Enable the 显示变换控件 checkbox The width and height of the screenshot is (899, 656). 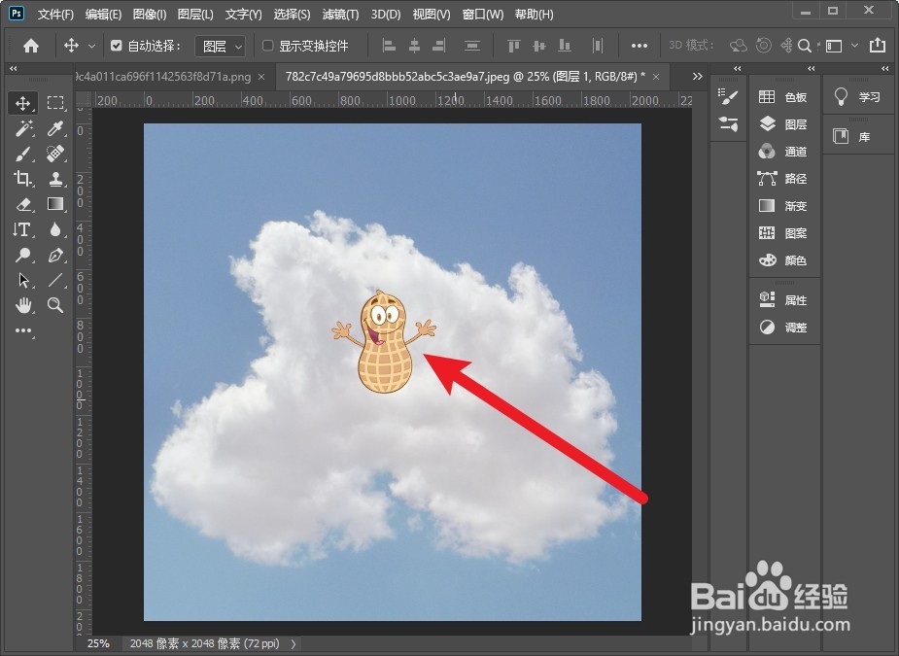coord(267,46)
